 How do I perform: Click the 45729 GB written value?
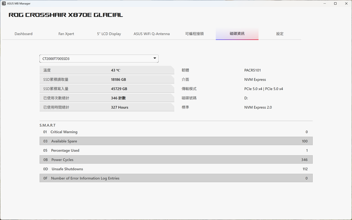click(119, 89)
